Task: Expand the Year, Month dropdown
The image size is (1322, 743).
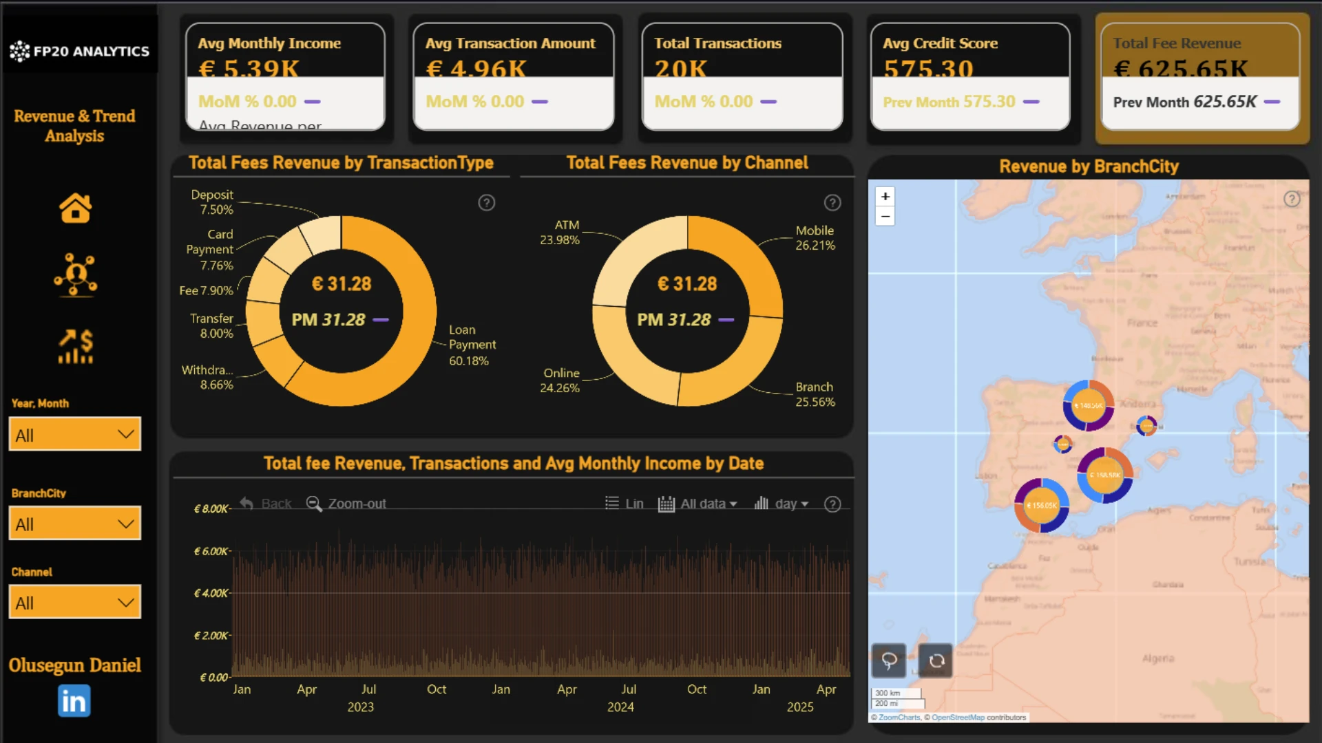Action: click(x=75, y=434)
